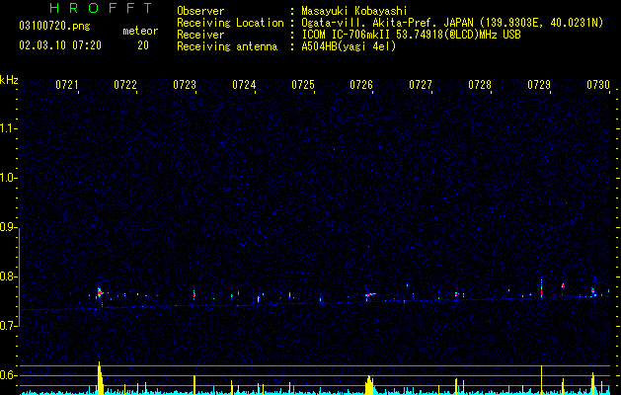This screenshot has width=621, height=395.
Task: Click the 0729 time marker
Action: pyautogui.click(x=539, y=85)
